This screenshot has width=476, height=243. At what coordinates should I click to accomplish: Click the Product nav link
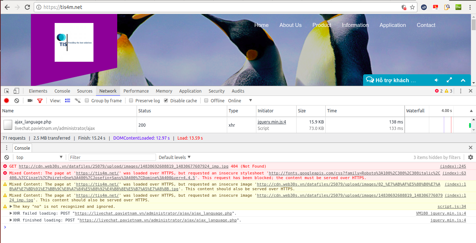pos(322,25)
